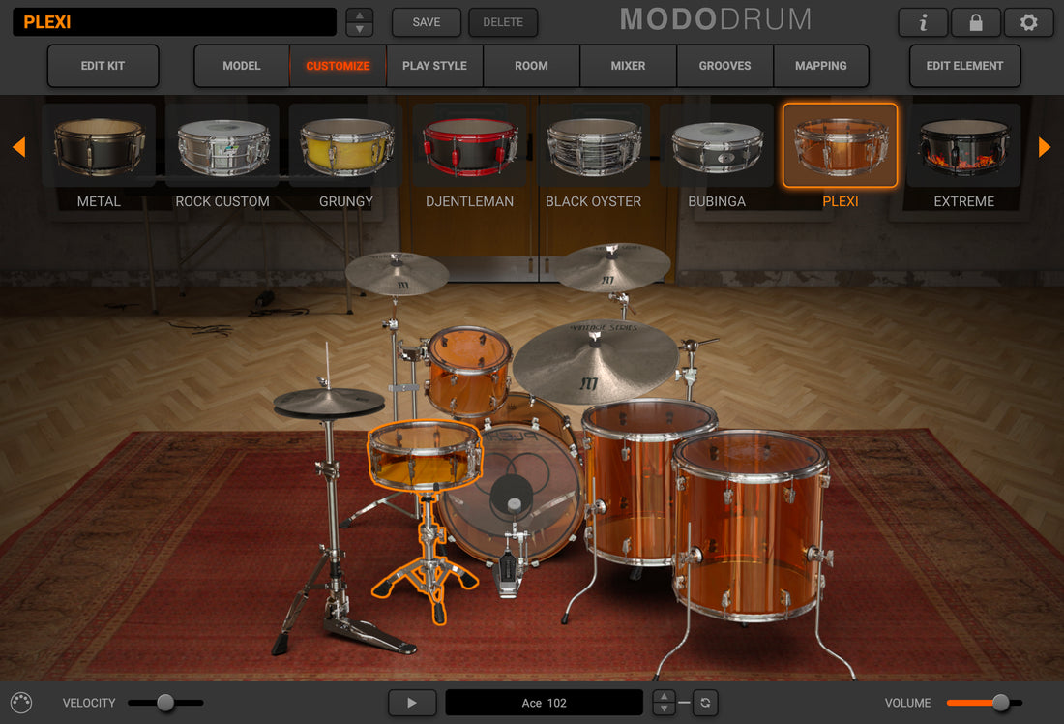Click the Edit Element button
This screenshot has width=1064, height=724.
965,66
